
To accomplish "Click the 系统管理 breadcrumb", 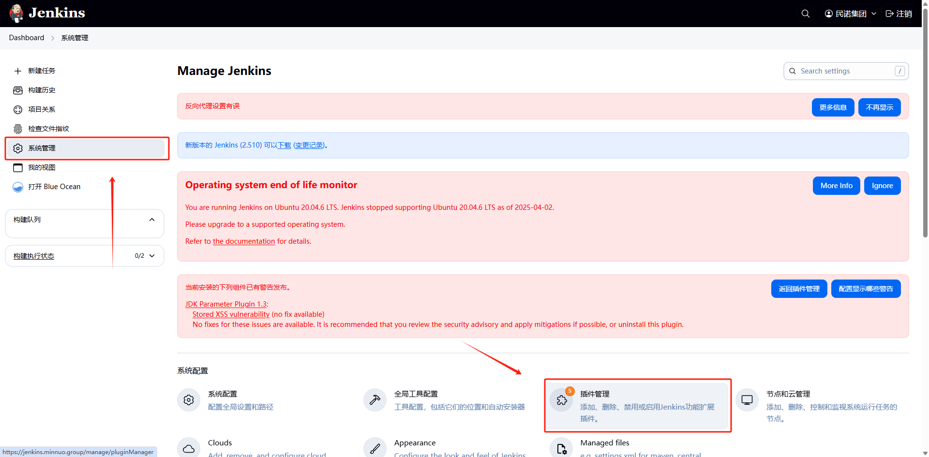I will 75,38.
